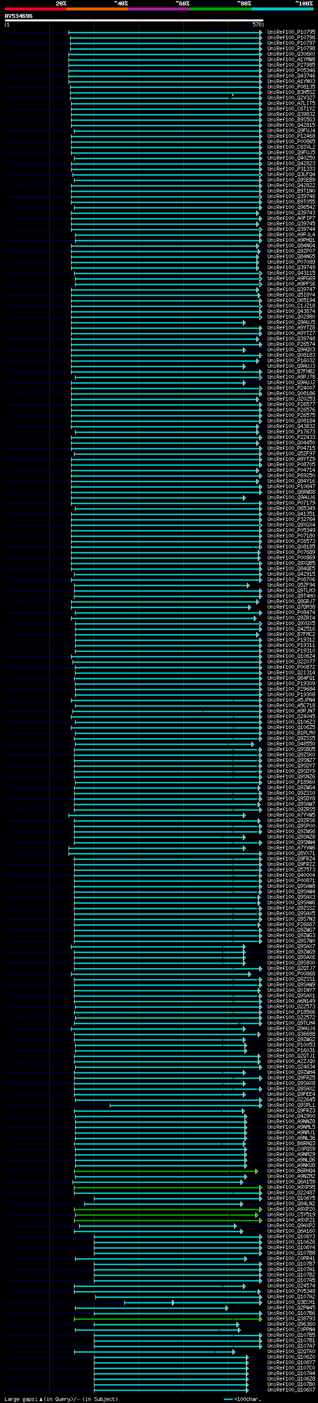This screenshot has width=318, height=1403.
Task: Click the yellow large-gap marker near Q2V327
Action: (x=233, y=95)
